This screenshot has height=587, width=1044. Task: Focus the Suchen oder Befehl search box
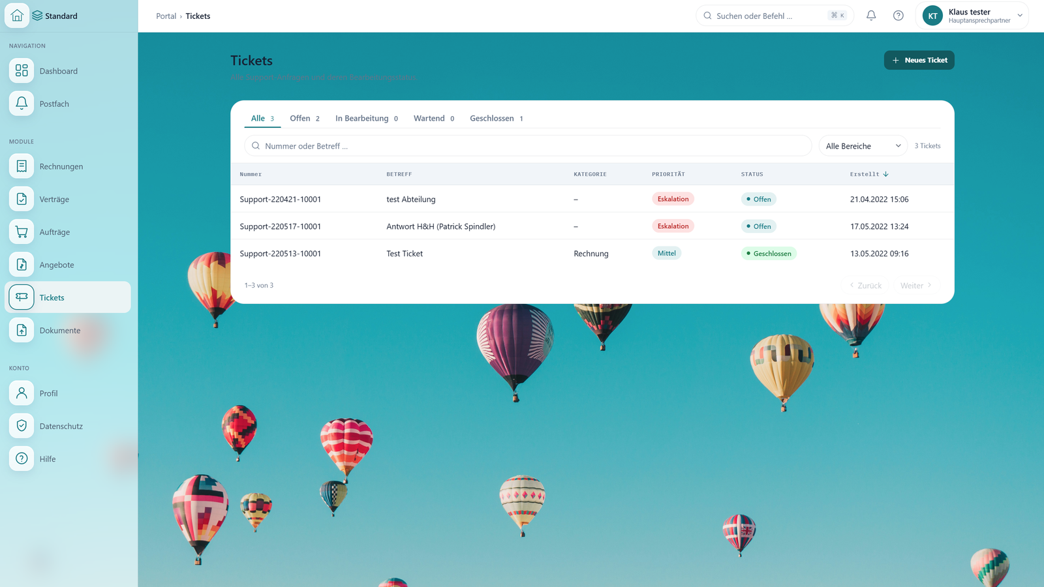(x=775, y=16)
